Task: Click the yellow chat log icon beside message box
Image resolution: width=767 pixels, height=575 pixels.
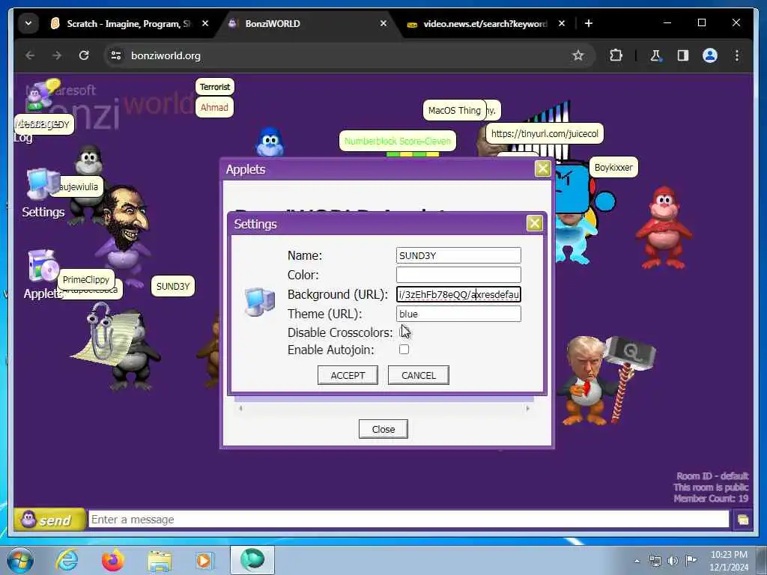Action: 742,520
